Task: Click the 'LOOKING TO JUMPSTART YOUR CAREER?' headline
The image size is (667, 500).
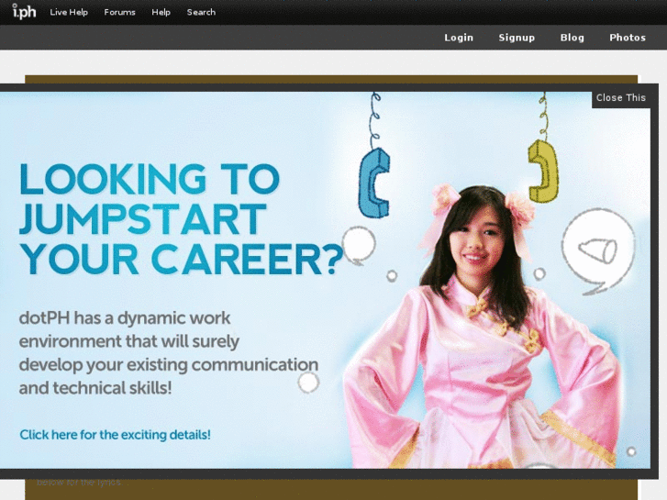Action: click(x=182, y=218)
